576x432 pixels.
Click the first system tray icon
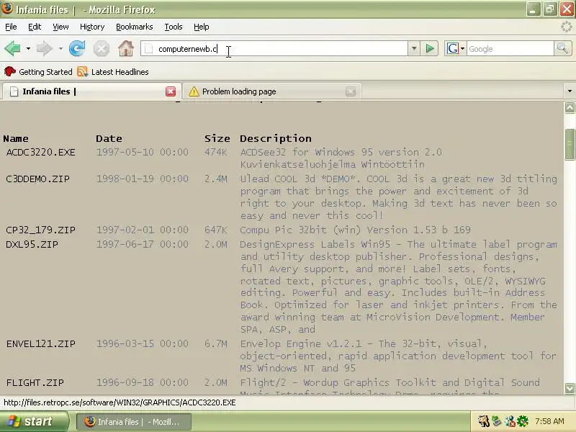point(484,421)
